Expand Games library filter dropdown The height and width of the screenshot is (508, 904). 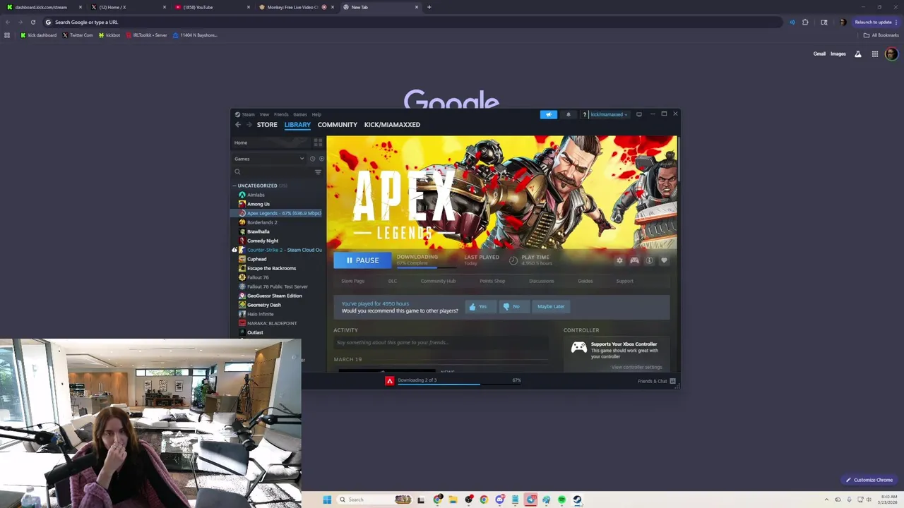(x=270, y=159)
